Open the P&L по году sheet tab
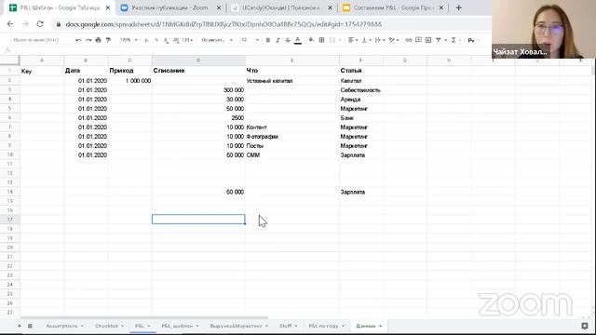The width and height of the screenshot is (596, 335). (x=327, y=326)
